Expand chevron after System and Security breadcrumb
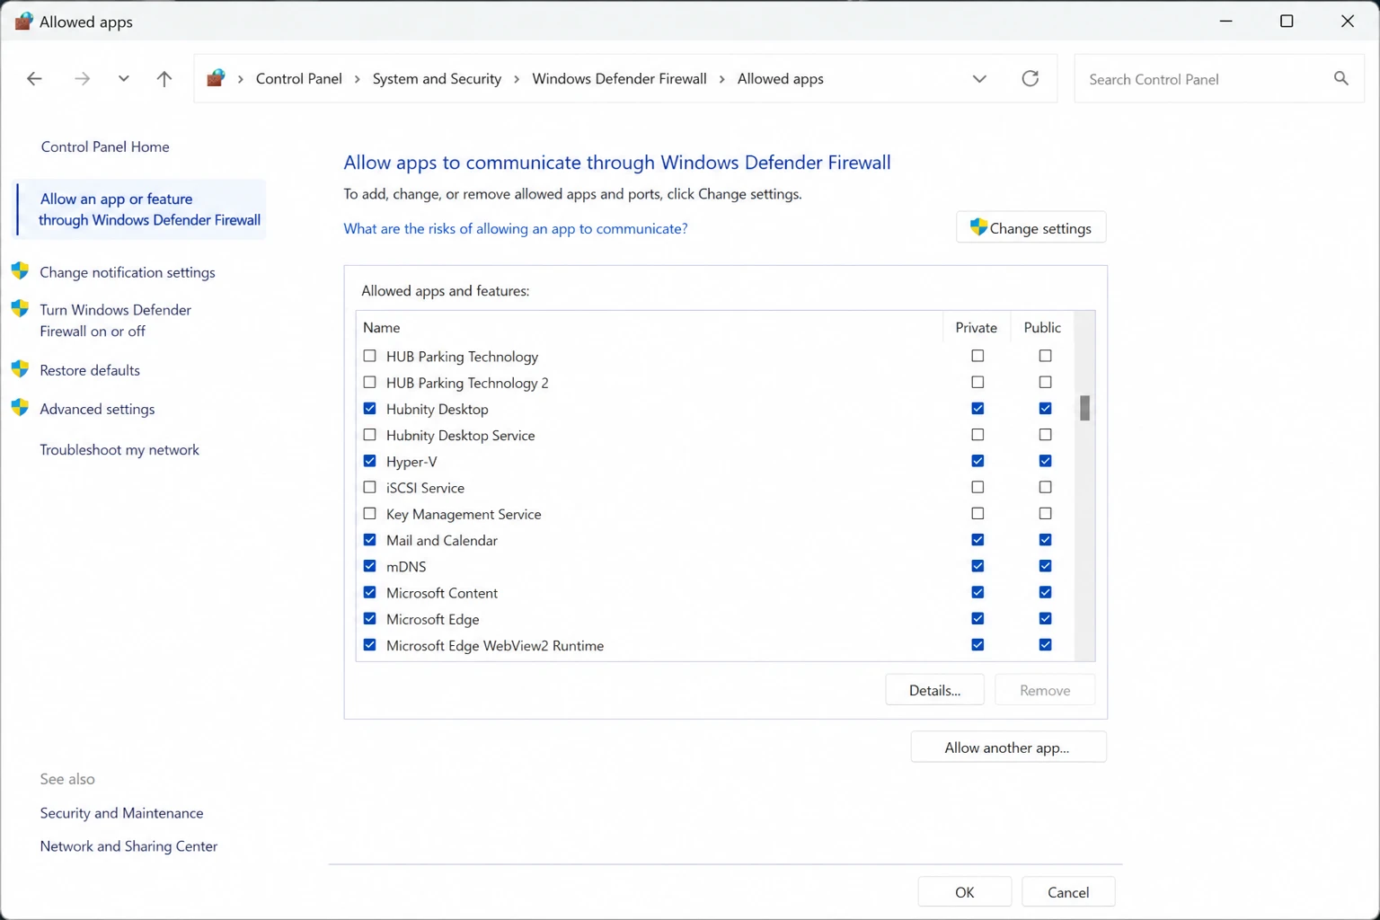Image resolution: width=1380 pixels, height=920 pixels. pos(517,79)
